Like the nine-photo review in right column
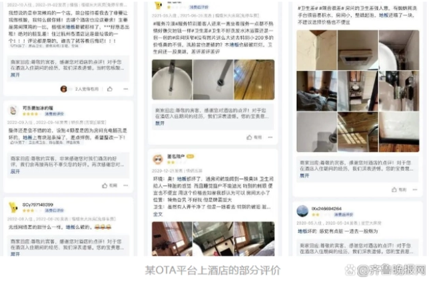The image size is (431, 281). click(399, 190)
